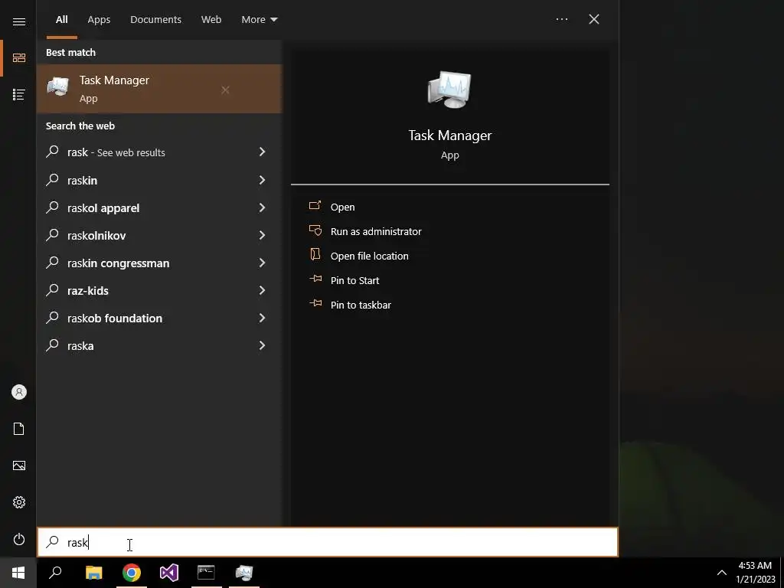Select the 'raskob foundation' suggestion
Viewport: 784px width, 588px height.
(115, 318)
